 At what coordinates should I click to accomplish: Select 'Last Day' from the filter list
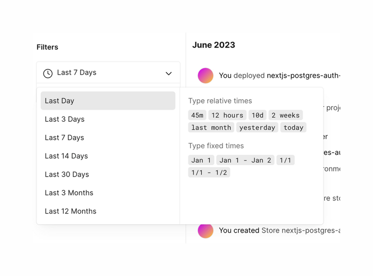point(60,101)
